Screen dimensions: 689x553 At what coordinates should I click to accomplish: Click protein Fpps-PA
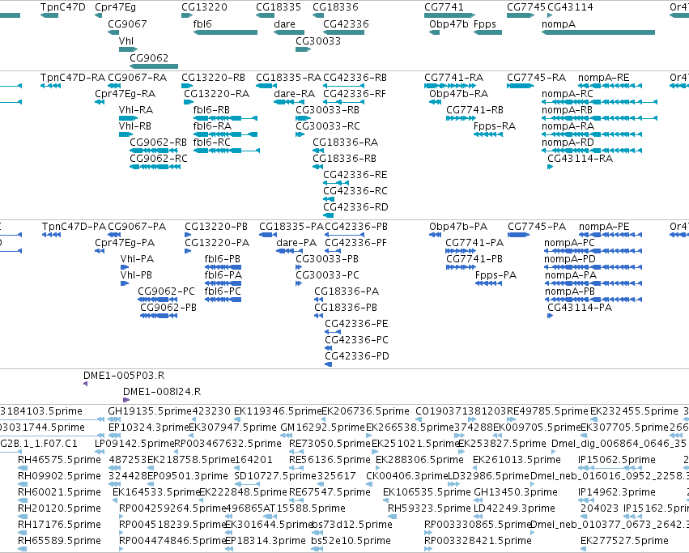tap(496, 275)
